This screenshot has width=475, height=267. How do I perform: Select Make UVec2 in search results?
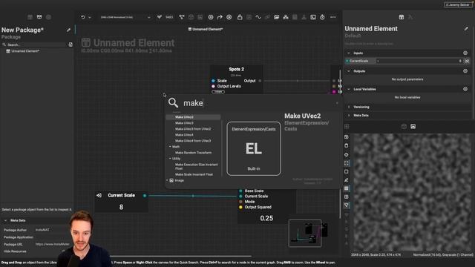click(x=184, y=117)
